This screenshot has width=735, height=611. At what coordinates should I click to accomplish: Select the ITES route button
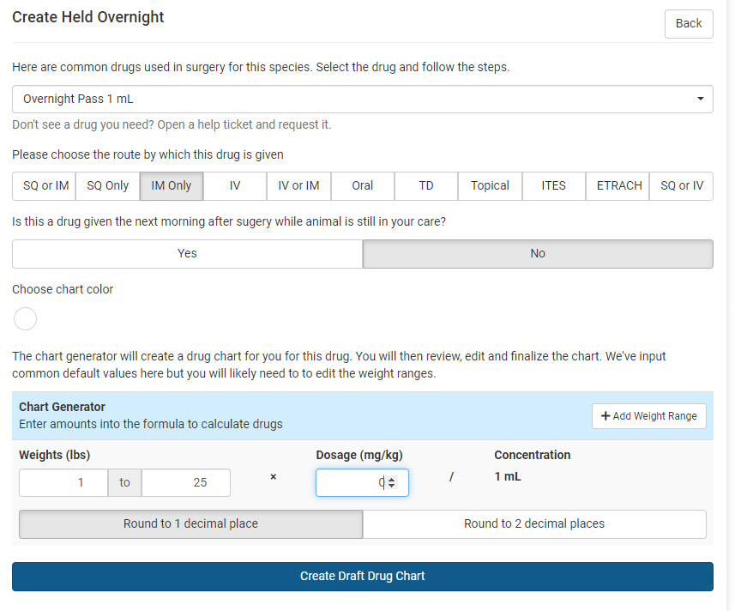(x=554, y=186)
